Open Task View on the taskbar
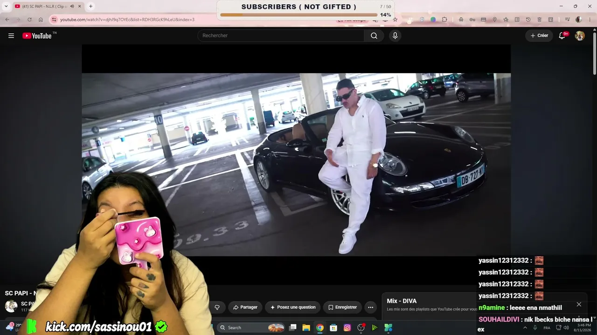This screenshot has height=335, width=597. pos(293,328)
